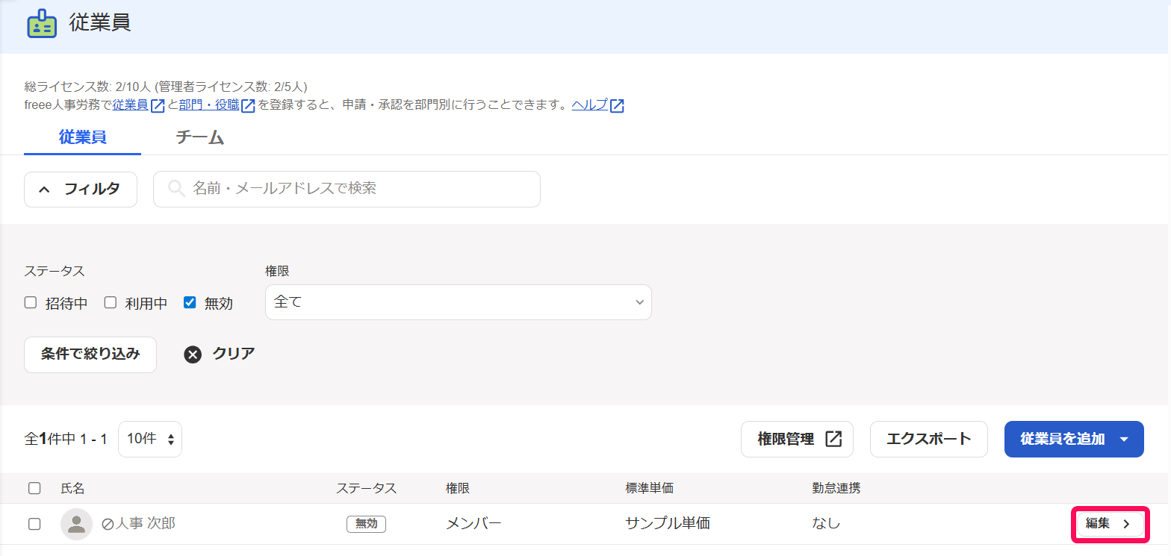Click the 条件で絞り込み button

tap(90, 354)
